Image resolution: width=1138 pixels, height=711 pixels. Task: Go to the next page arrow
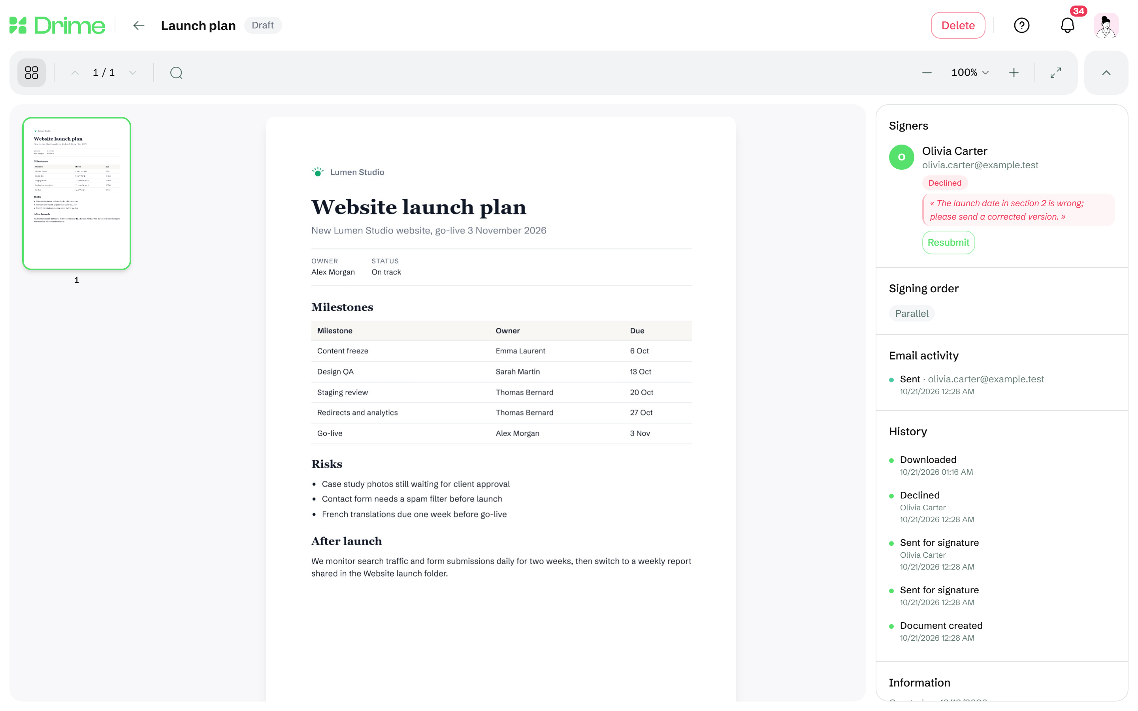pos(133,72)
